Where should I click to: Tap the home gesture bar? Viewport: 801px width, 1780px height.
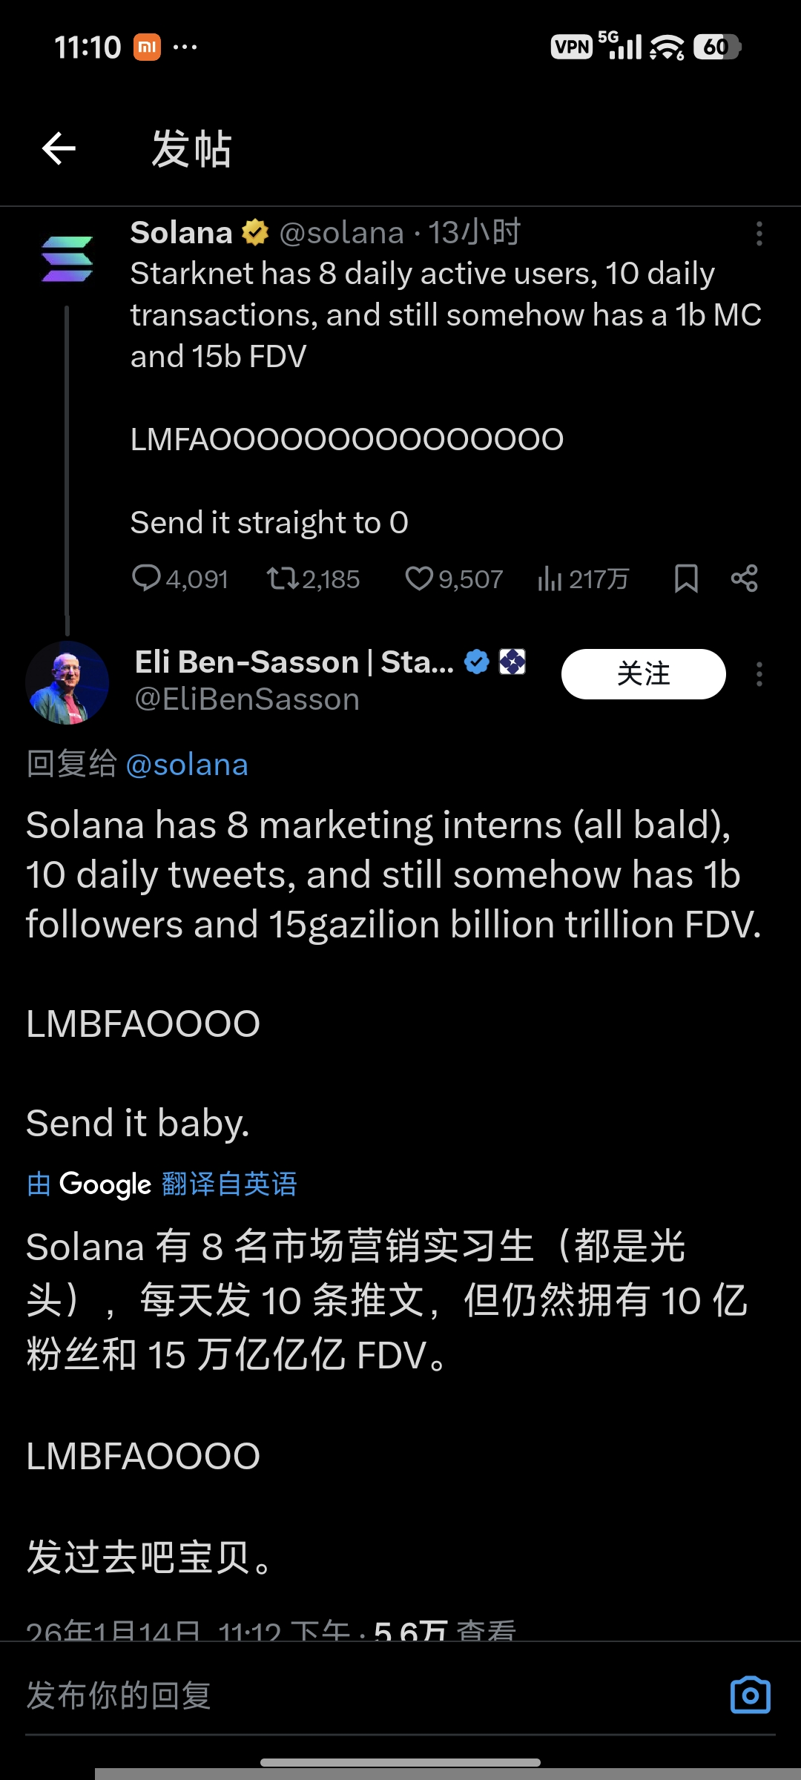point(400,1763)
